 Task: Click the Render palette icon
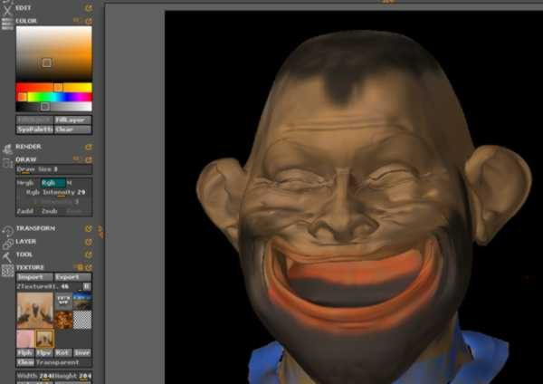point(7,147)
